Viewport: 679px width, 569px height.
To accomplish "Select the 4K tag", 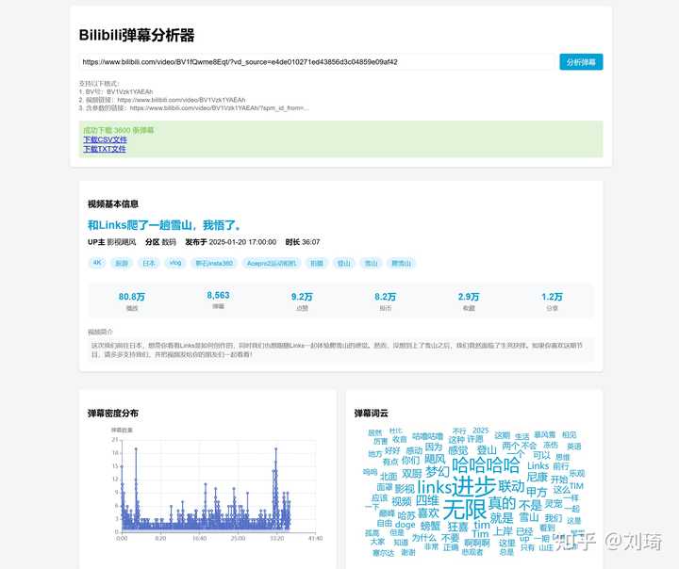I will (97, 263).
